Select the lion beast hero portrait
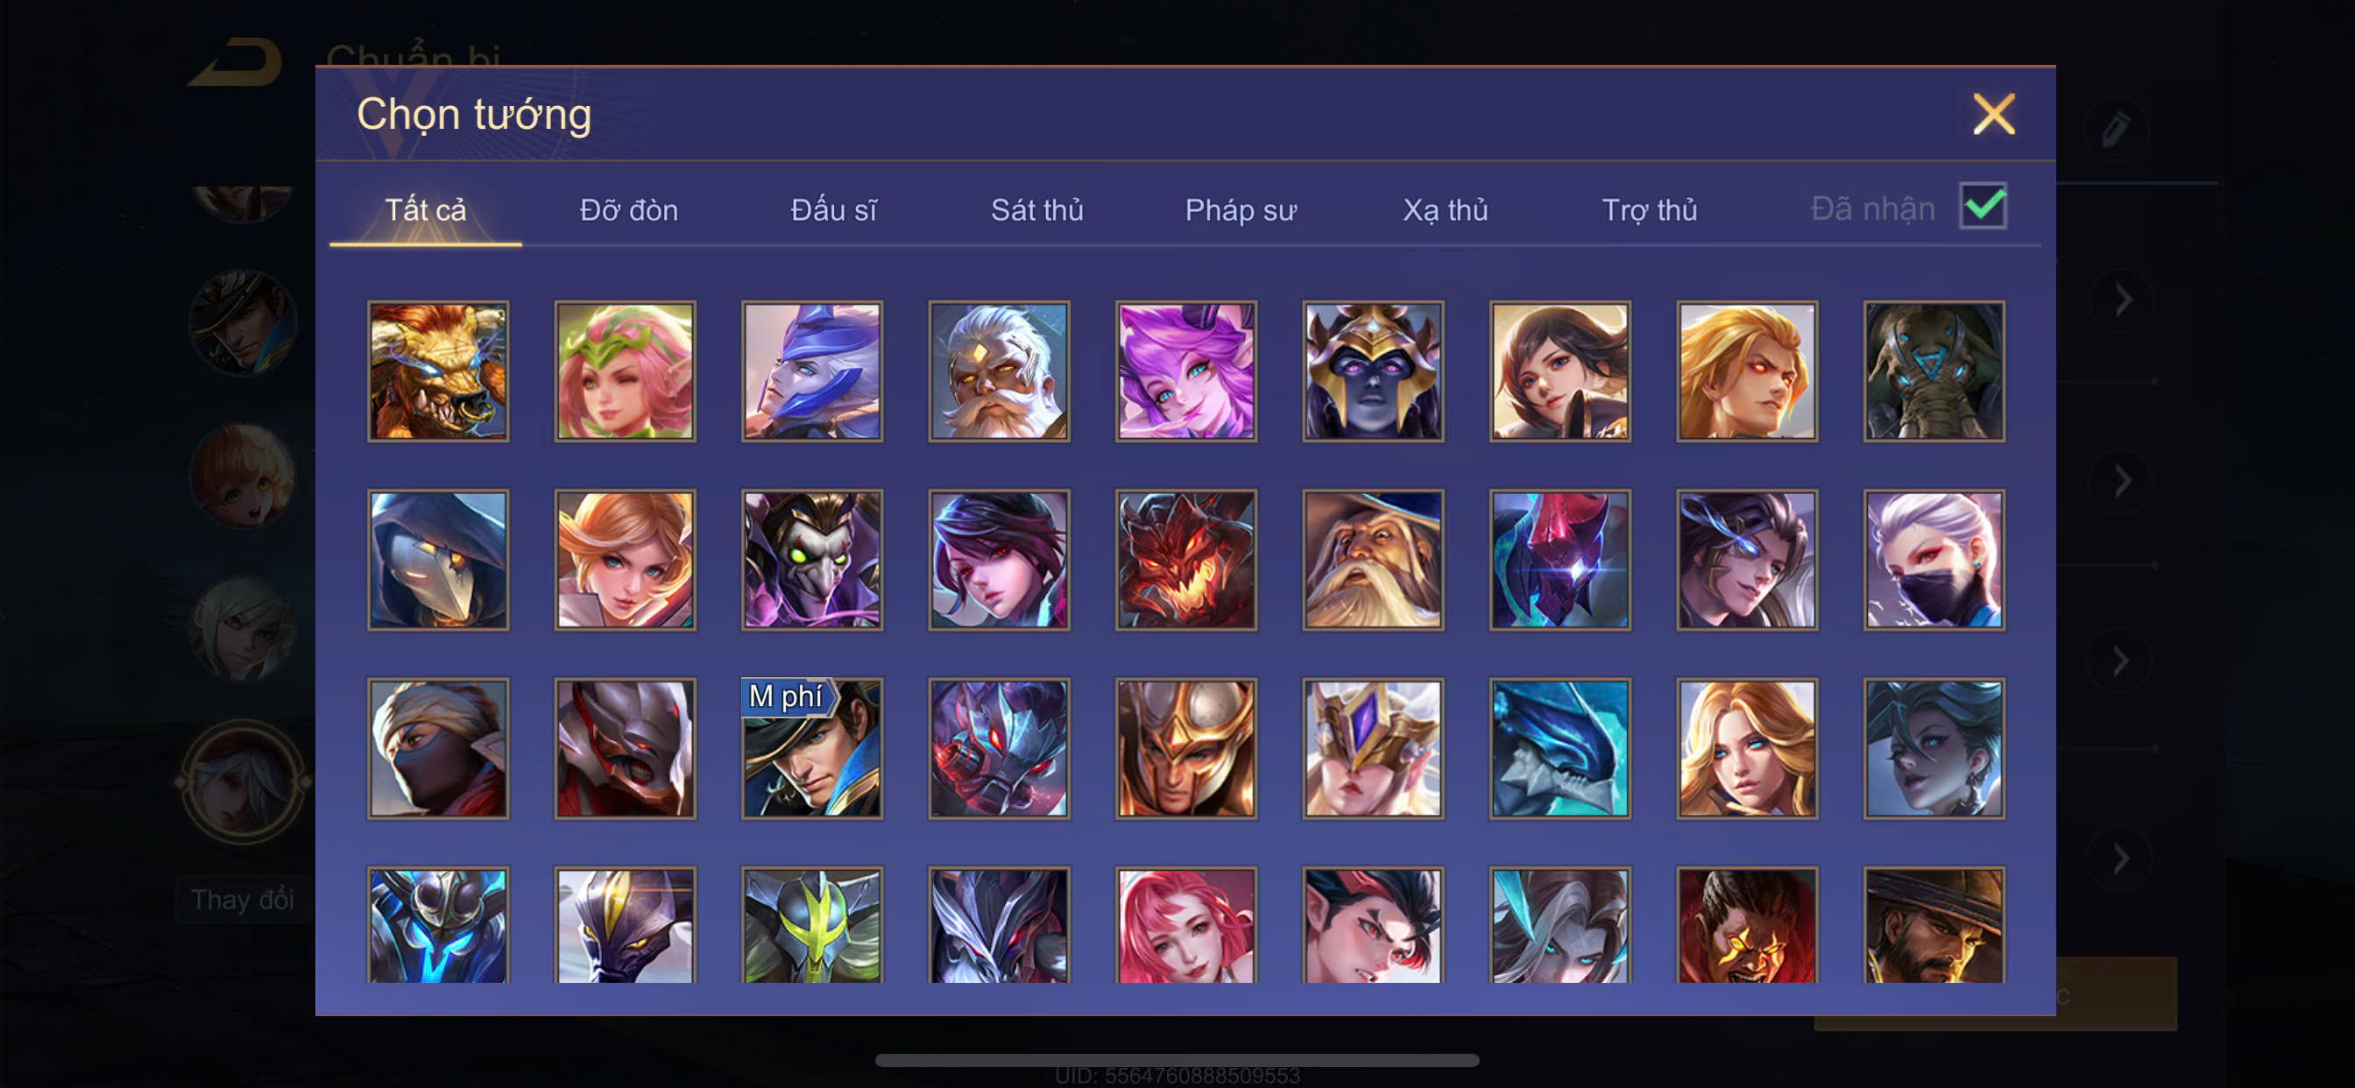Image resolution: width=2355 pixels, height=1088 pixels. (x=438, y=371)
